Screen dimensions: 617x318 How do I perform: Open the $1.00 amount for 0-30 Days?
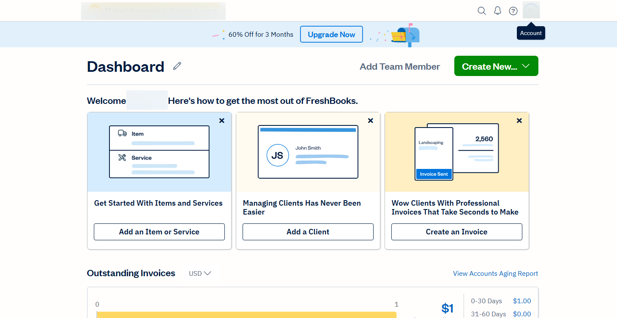522,301
